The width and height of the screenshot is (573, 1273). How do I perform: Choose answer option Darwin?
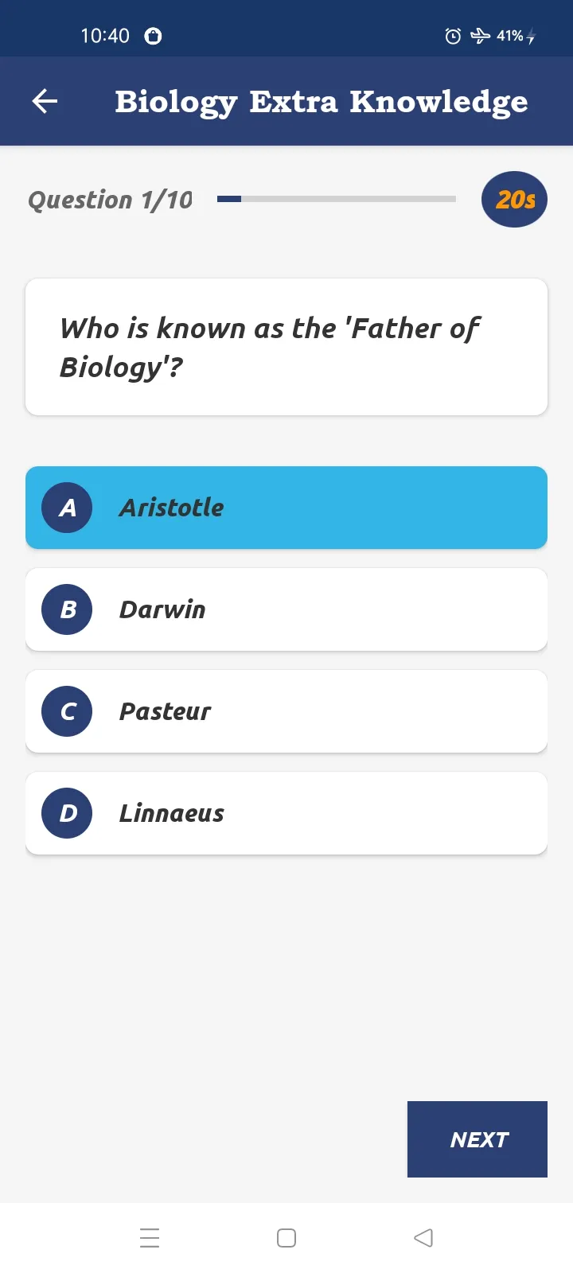(x=286, y=609)
